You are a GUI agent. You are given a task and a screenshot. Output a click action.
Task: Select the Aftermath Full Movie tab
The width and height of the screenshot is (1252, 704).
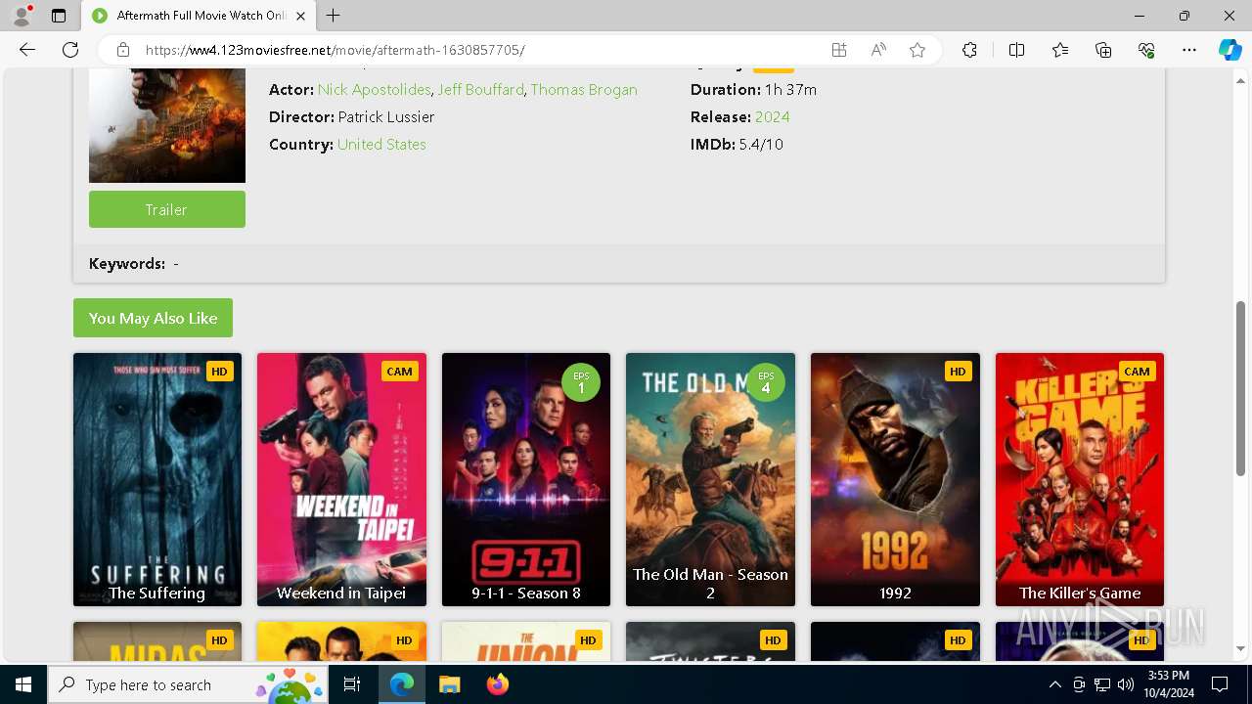pyautogui.click(x=198, y=16)
